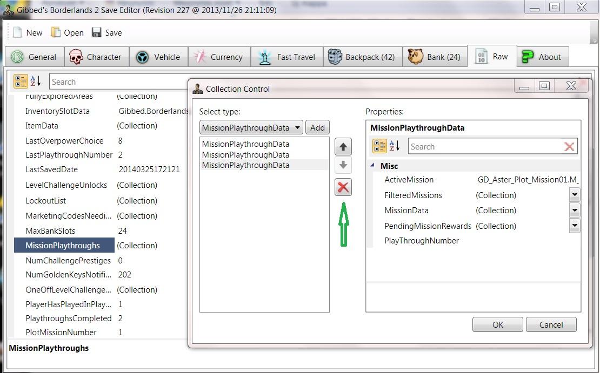Image resolution: width=600 pixels, height=373 pixels.
Task: Minimize the Collection Control dialog
Action: click(524, 87)
